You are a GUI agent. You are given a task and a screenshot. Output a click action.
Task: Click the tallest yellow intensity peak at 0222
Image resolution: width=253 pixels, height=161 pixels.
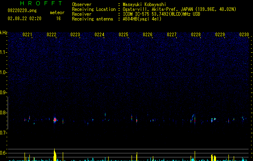55,155
